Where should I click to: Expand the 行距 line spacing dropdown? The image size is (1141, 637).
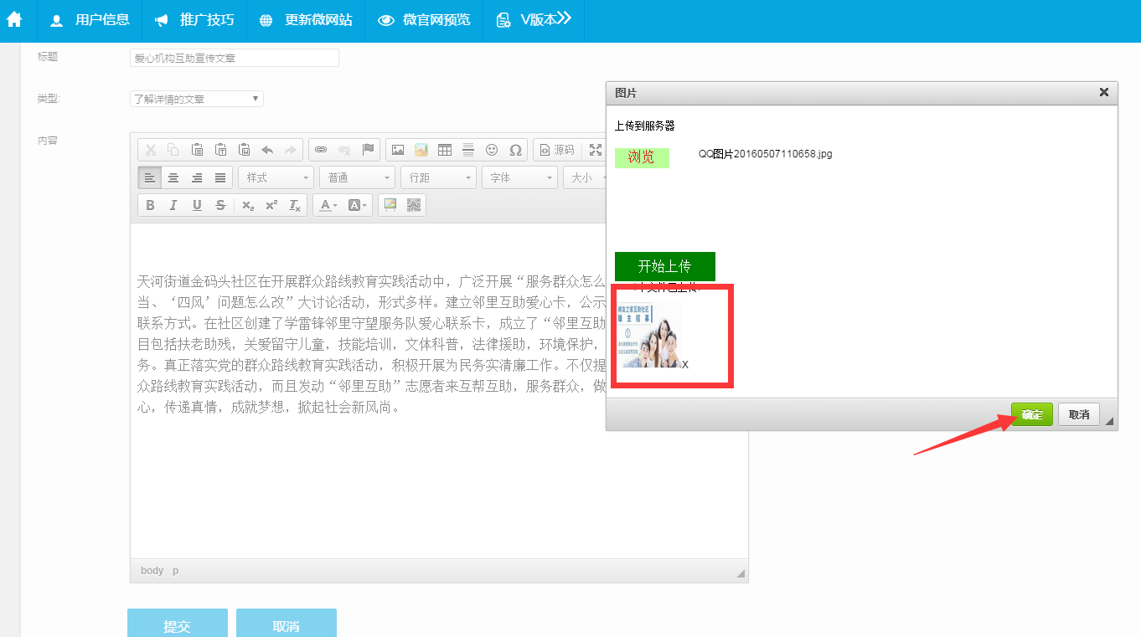pos(438,177)
